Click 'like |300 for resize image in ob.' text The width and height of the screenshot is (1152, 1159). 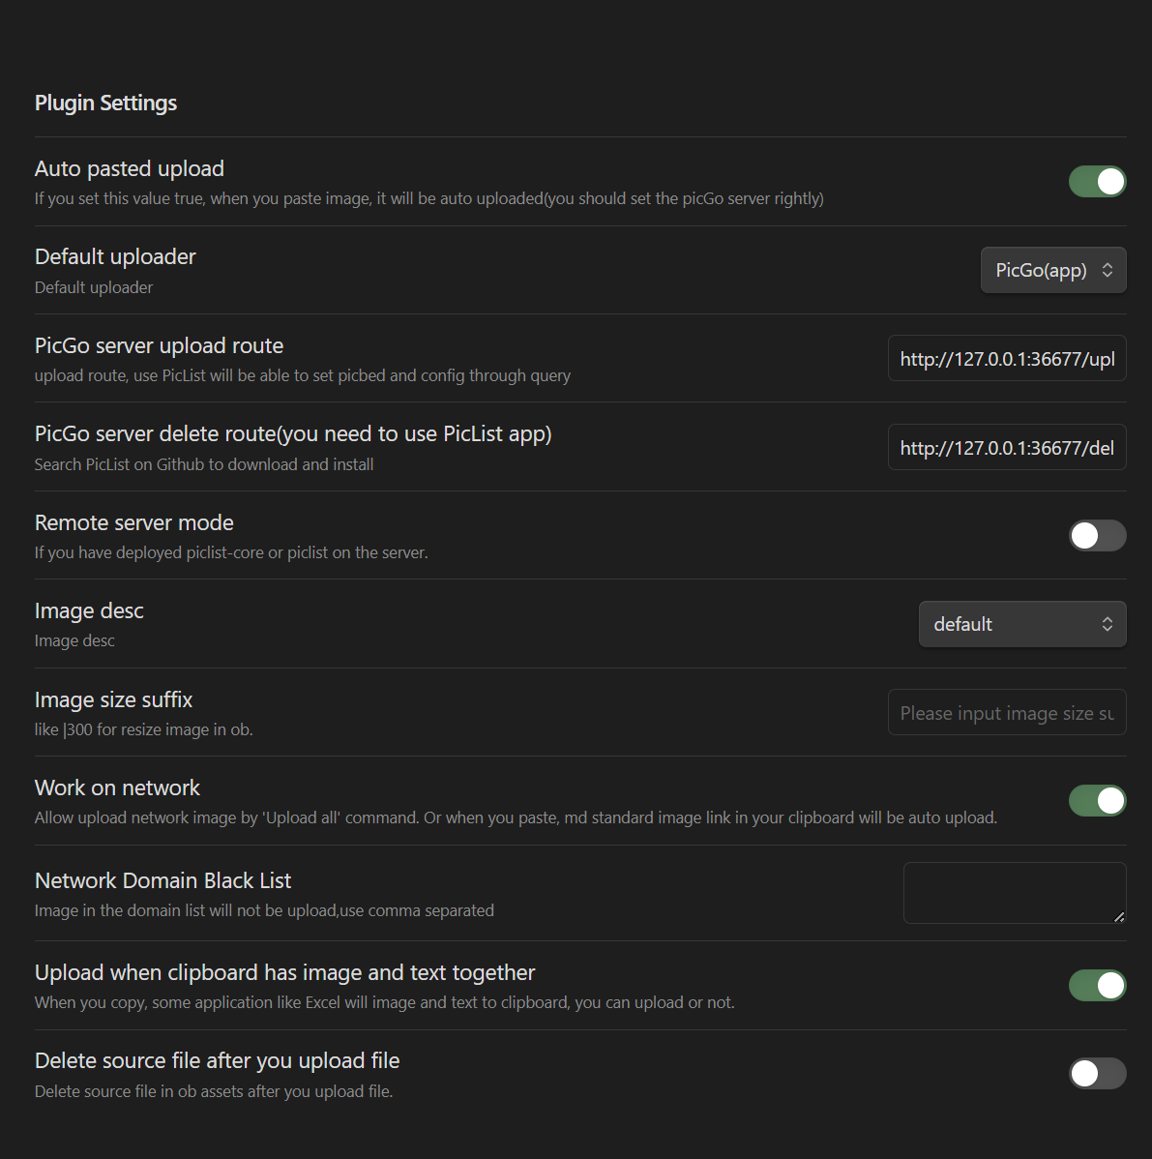(x=143, y=729)
